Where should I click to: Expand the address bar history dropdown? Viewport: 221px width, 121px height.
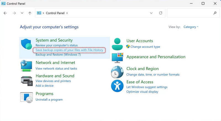pos(151,13)
